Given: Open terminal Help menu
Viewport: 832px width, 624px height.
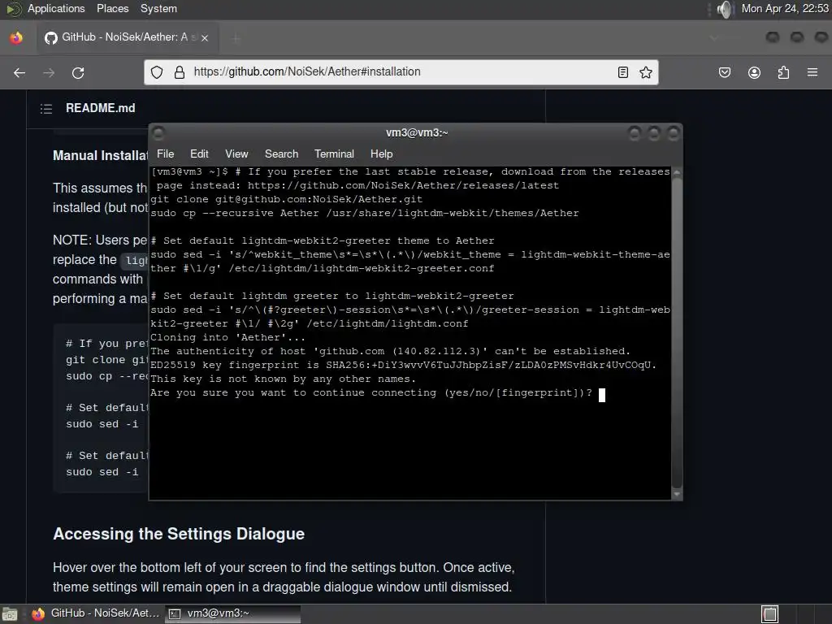Looking at the screenshot, I should point(382,154).
